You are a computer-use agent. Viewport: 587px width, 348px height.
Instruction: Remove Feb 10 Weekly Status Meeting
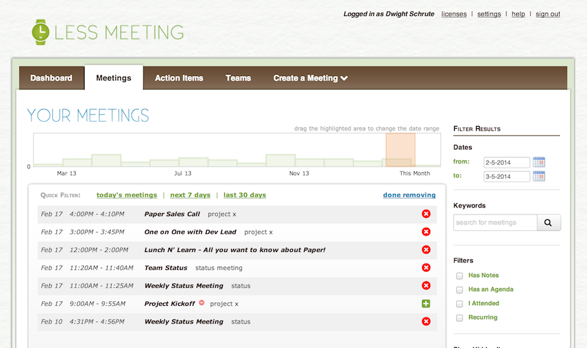[426, 322]
